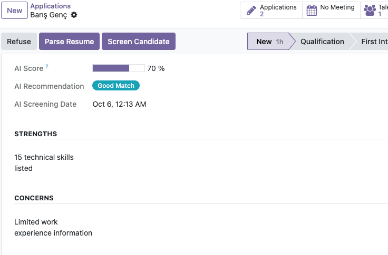This screenshot has height=255, width=388.
Task: Open the Applications 2 stat button
Action: point(271,11)
